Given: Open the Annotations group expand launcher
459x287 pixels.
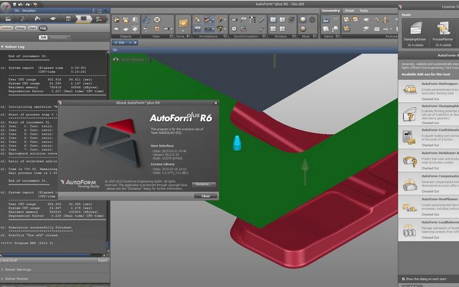Looking at the screenshot, I should click(225, 36).
